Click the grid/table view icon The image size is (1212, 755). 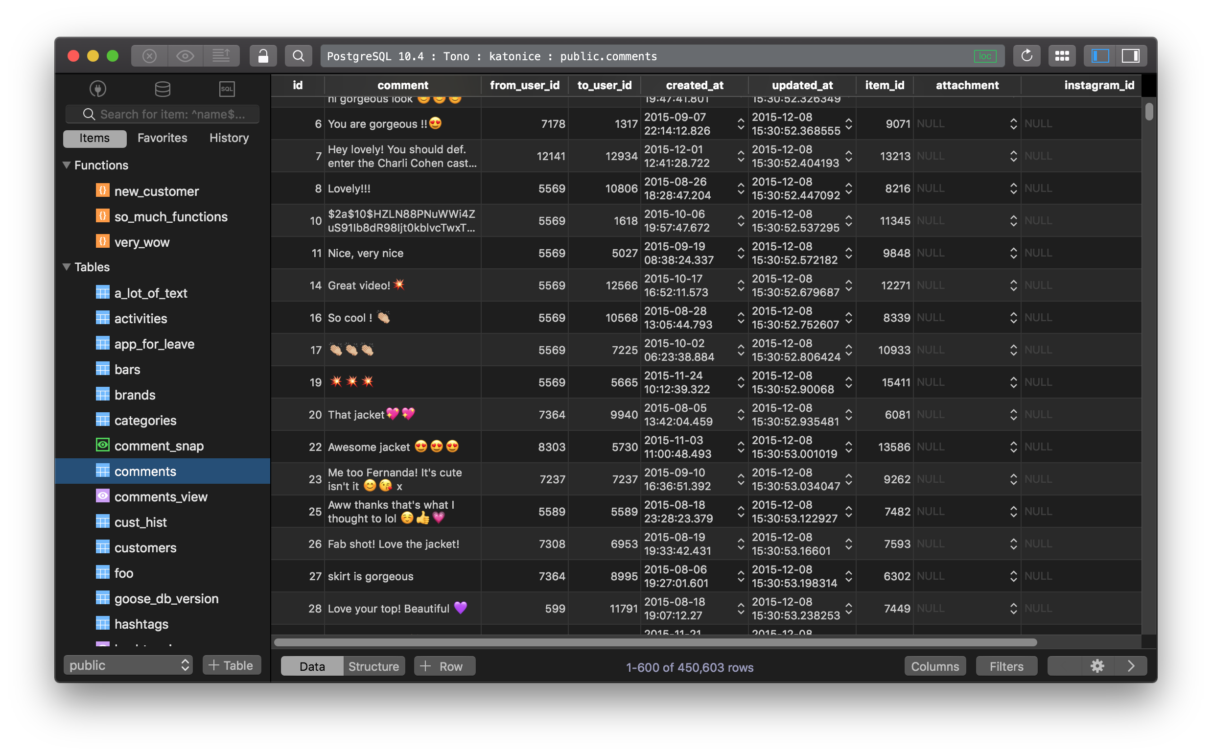click(x=1064, y=55)
